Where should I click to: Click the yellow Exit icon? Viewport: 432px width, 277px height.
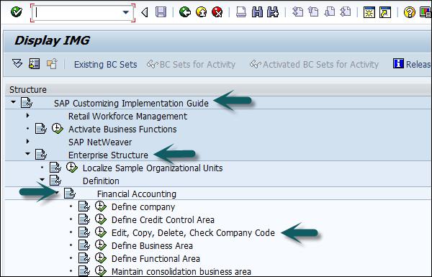click(x=201, y=12)
